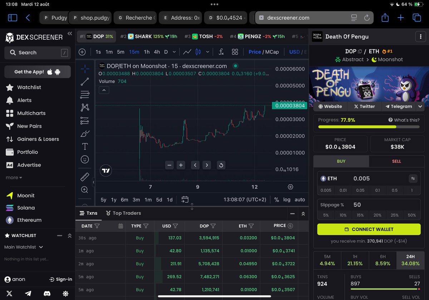
Task: Toggle light/dark theme sun icon
Action: (65, 294)
